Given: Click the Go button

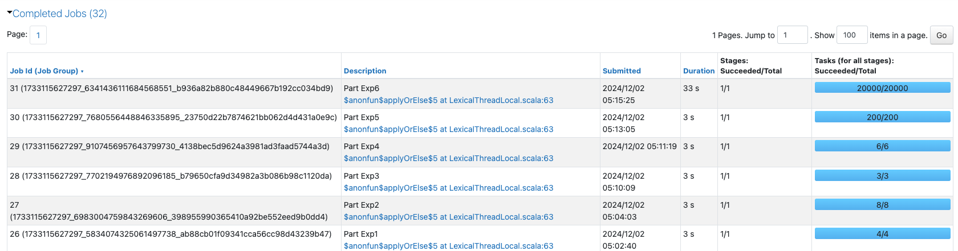Looking at the screenshot, I should point(941,35).
